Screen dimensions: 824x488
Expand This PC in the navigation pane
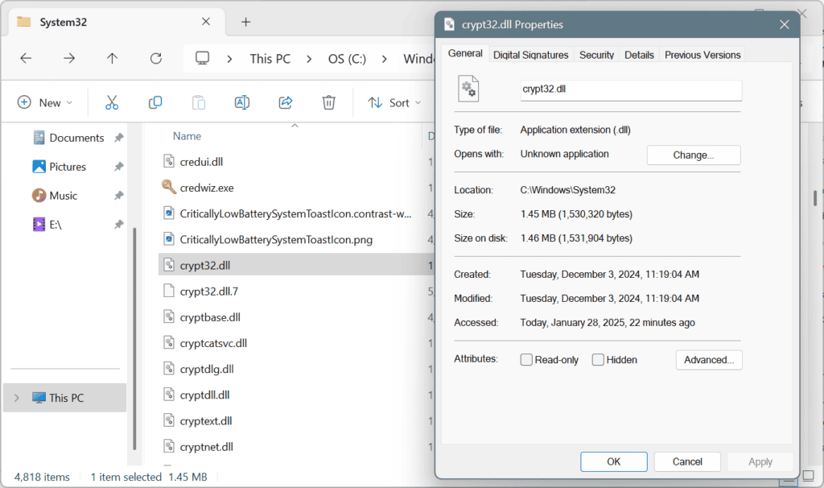[18, 397]
